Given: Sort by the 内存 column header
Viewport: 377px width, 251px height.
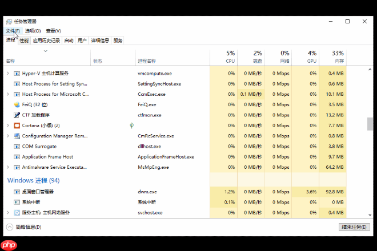Looking at the screenshot, I should [333, 57].
